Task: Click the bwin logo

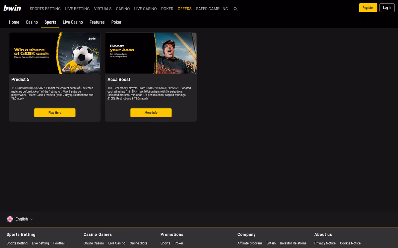Action: coord(12,8)
